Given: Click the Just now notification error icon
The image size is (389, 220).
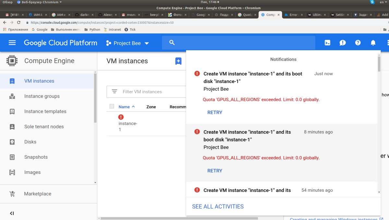Looking at the screenshot, I should [x=197, y=74].
